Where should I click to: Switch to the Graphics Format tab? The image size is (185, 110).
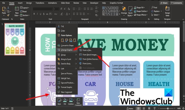click(x=117, y=3)
